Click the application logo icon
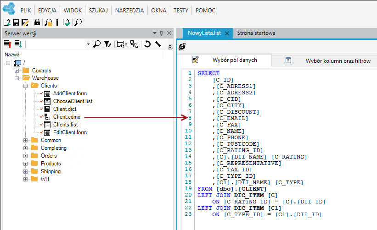 coord(9,8)
